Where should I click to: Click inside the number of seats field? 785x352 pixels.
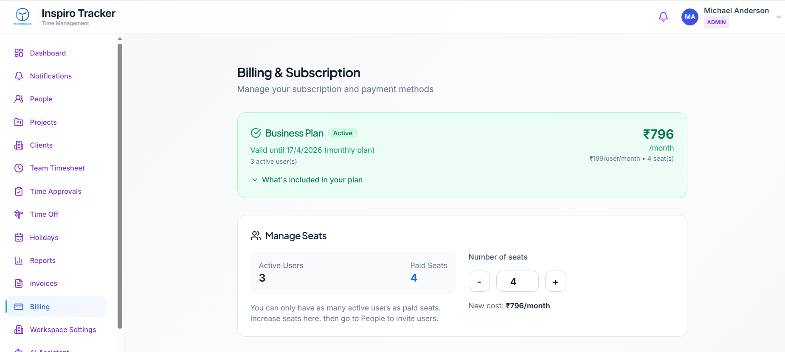[x=517, y=281]
